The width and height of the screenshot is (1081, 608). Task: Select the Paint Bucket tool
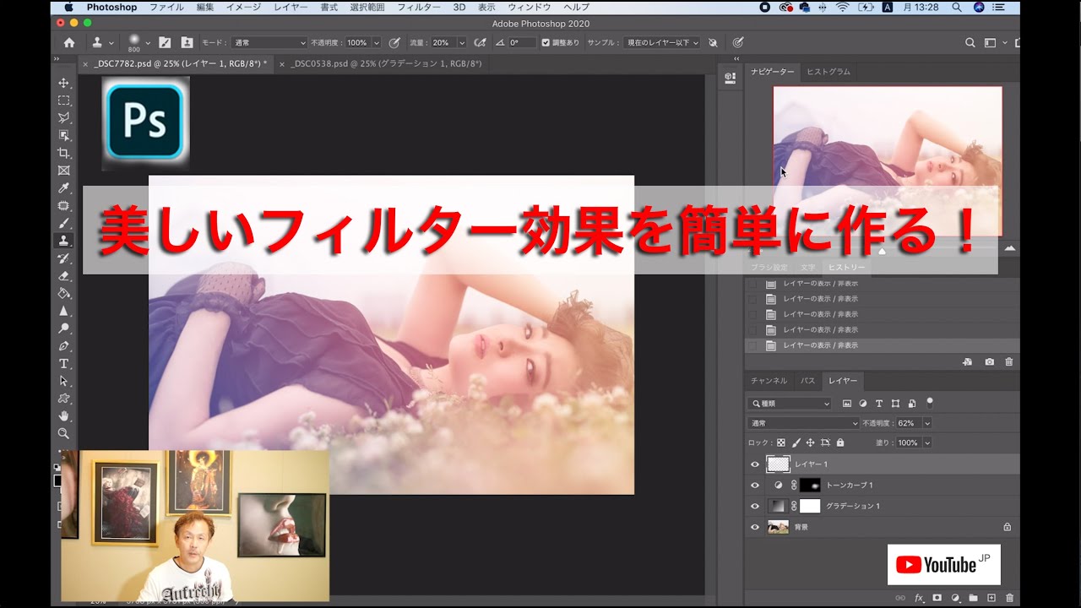(63, 294)
